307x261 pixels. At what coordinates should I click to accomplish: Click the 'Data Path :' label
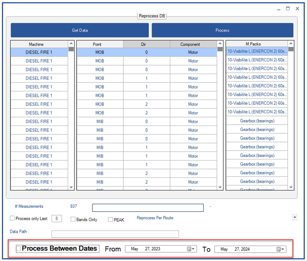[x=20, y=232]
